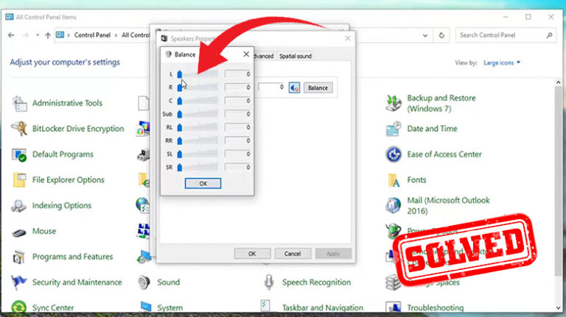Image resolution: width=566 pixels, height=317 pixels.
Task: Expand the address bar history dropdown
Action: [x=425, y=35]
